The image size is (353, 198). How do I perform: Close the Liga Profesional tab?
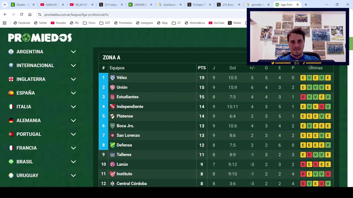pos(298,5)
